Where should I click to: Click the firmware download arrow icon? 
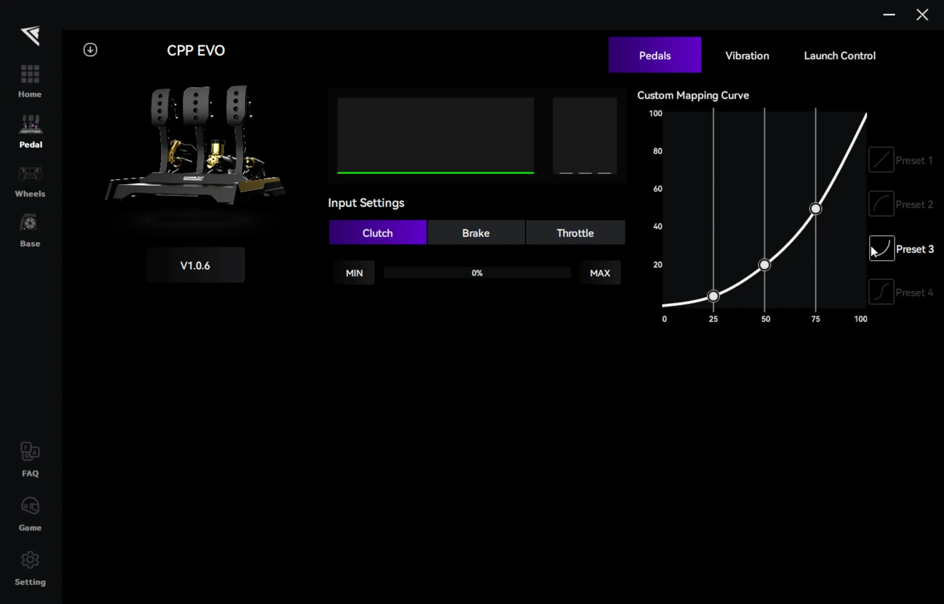click(90, 50)
